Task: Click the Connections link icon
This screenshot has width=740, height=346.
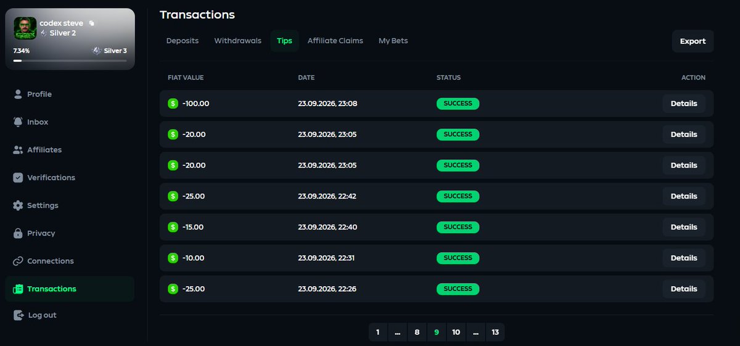Action: click(x=18, y=261)
